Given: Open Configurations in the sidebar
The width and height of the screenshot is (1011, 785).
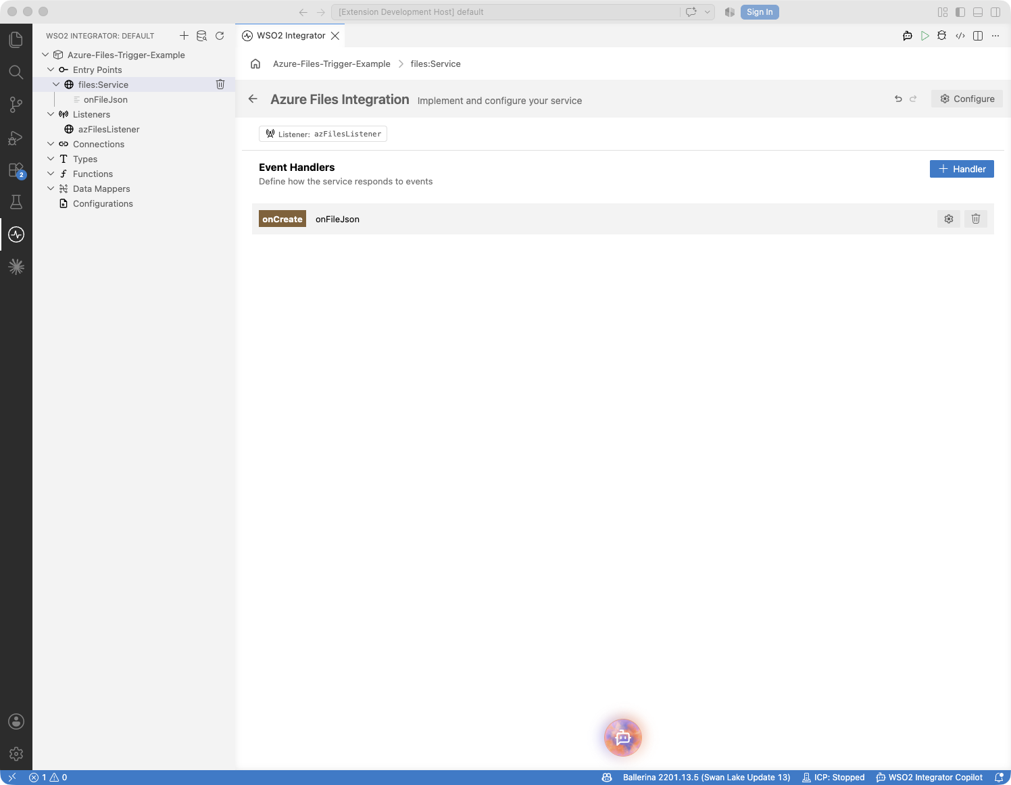Looking at the screenshot, I should [x=103, y=203].
